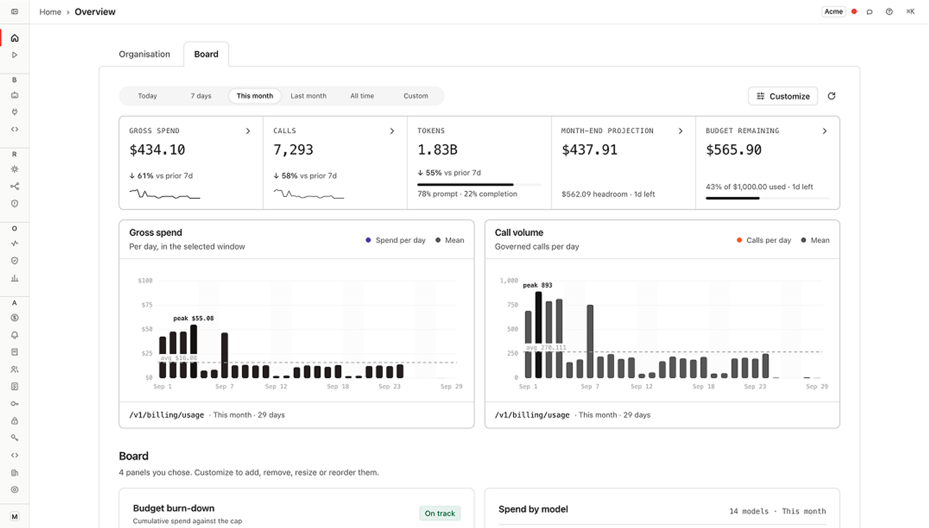Open the dollar coin icon in the sidebar
The width and height of the screenshot is (929, 528).
[15, 318]
